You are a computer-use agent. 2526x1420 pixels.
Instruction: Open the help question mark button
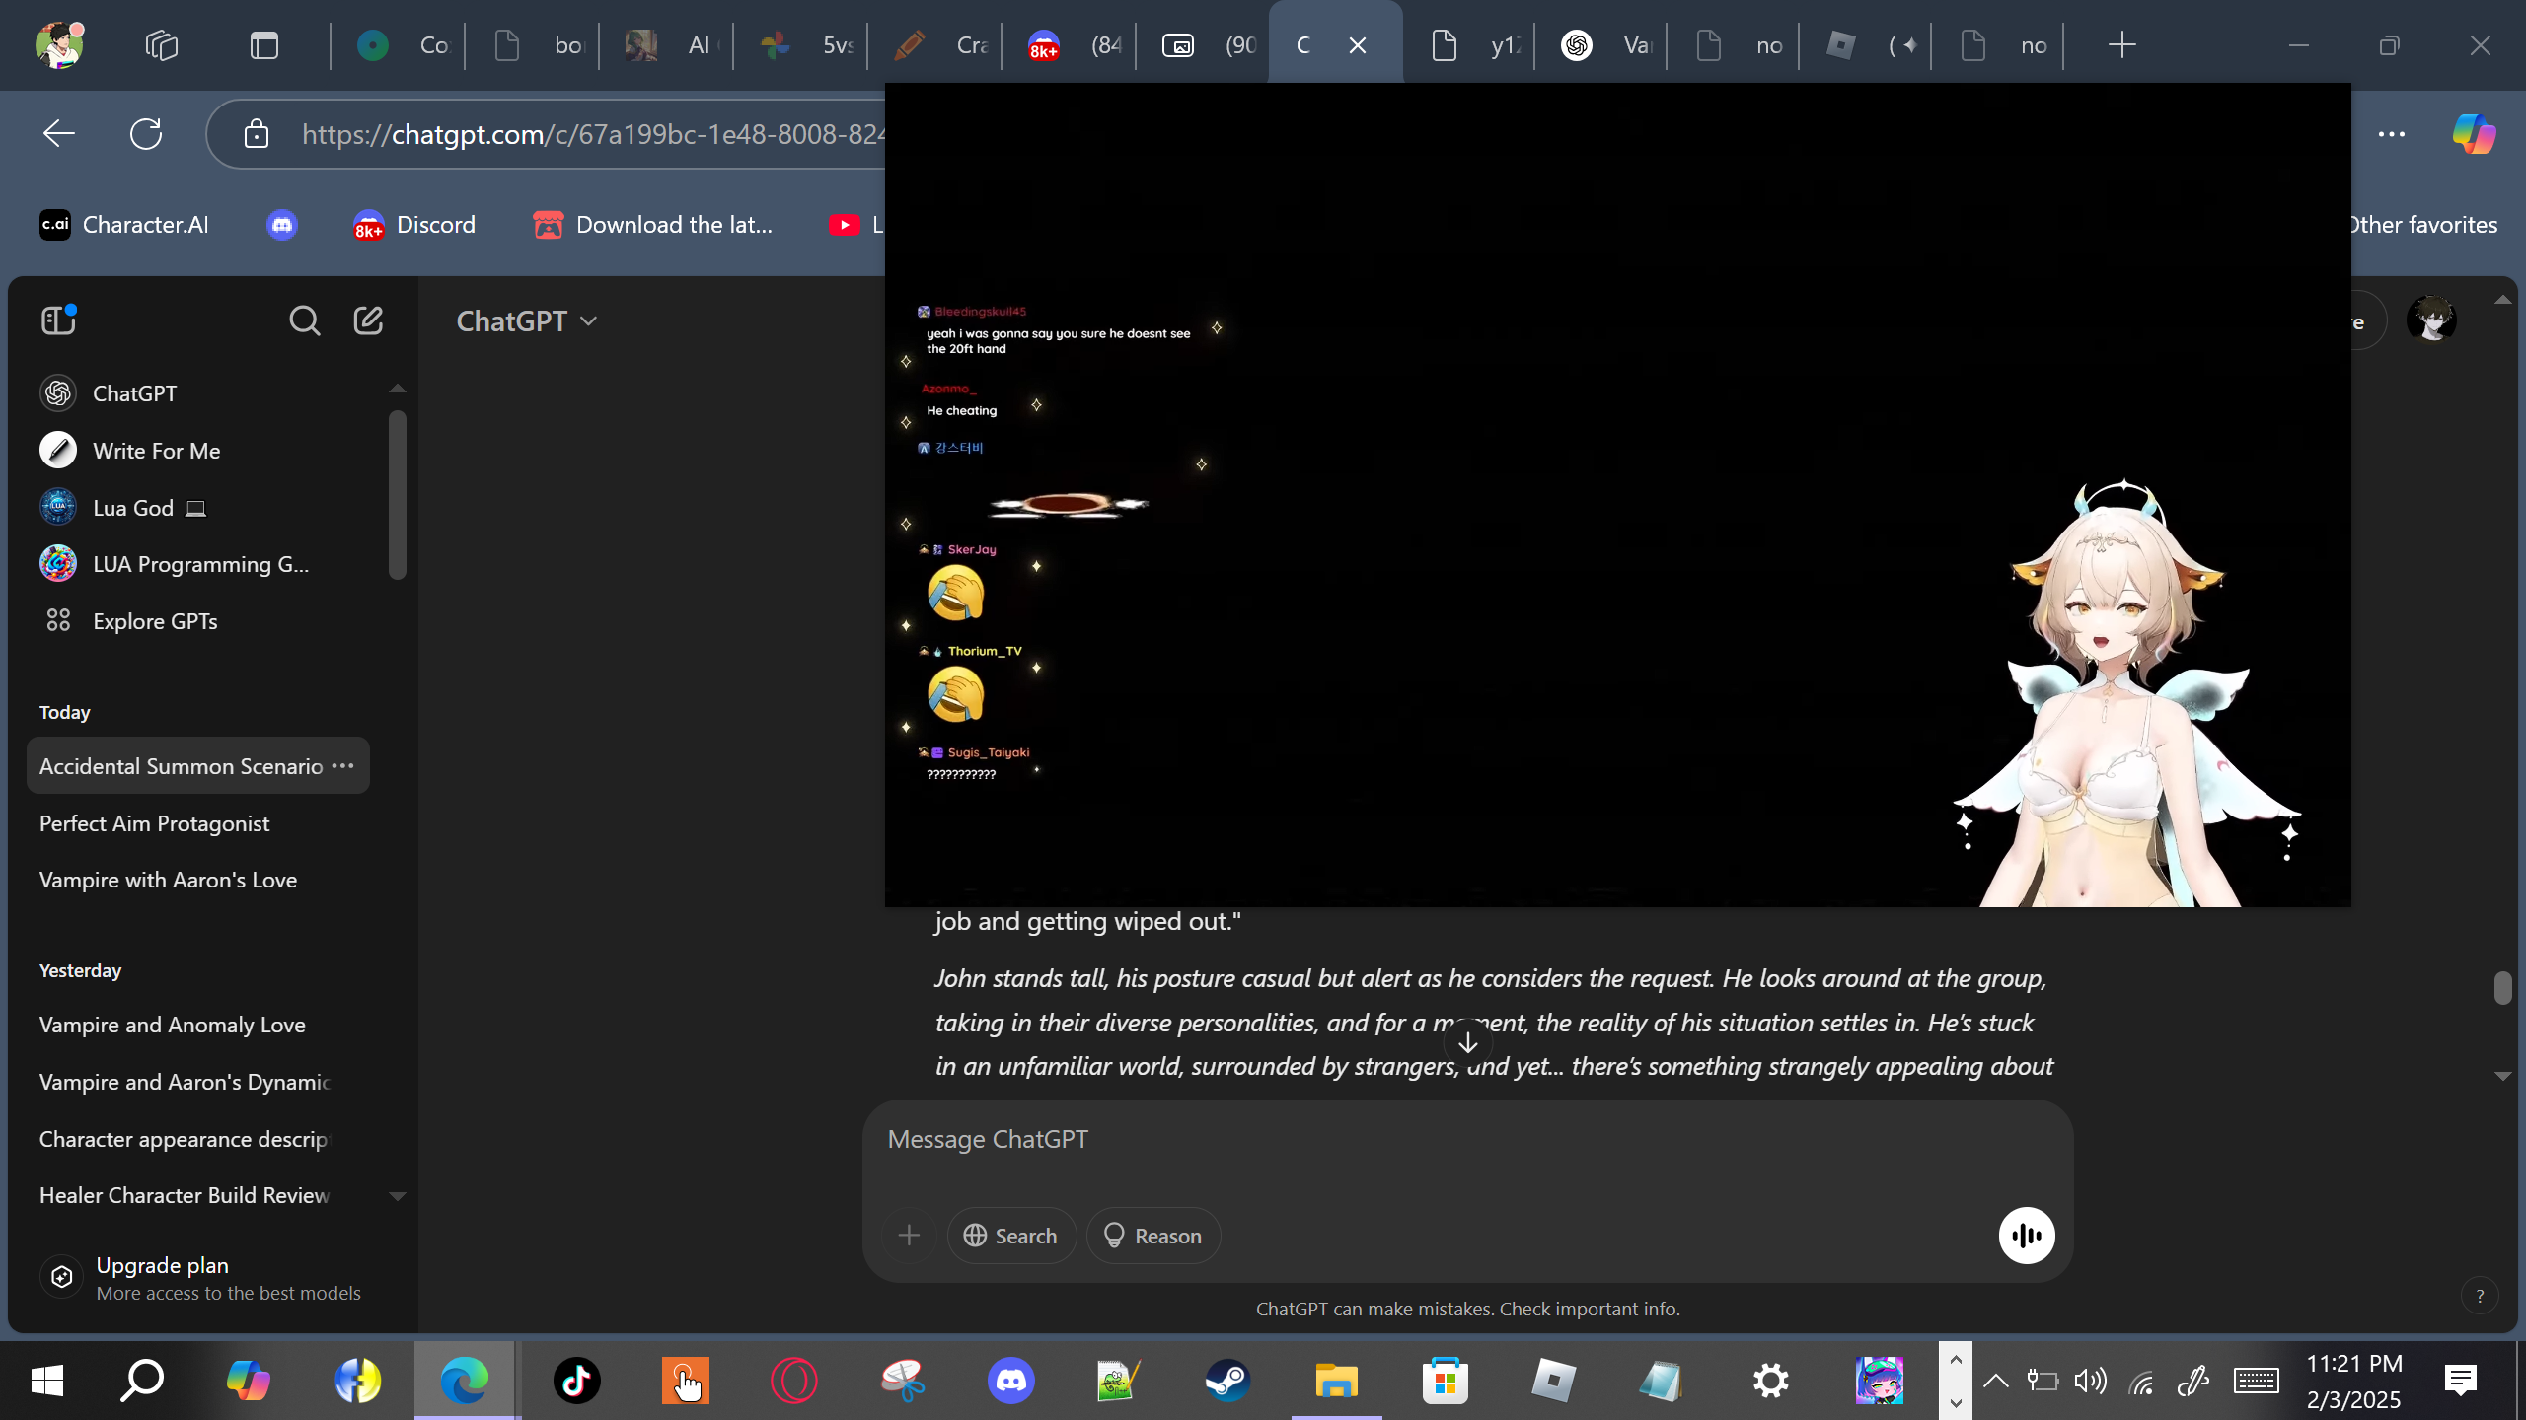2480,1296
